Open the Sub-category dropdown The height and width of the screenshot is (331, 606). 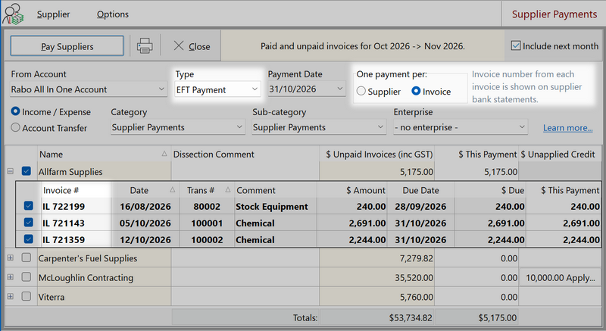[319, 127]
